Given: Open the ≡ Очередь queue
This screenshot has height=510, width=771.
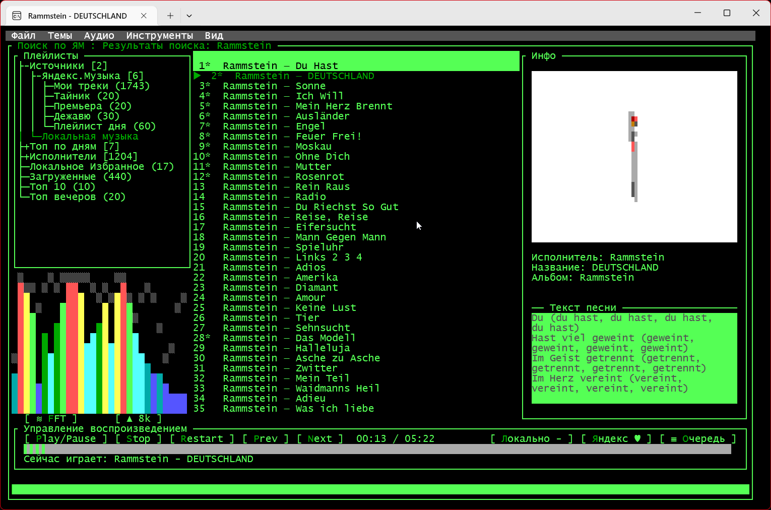Looking at the screenshot, I should 698,439.
